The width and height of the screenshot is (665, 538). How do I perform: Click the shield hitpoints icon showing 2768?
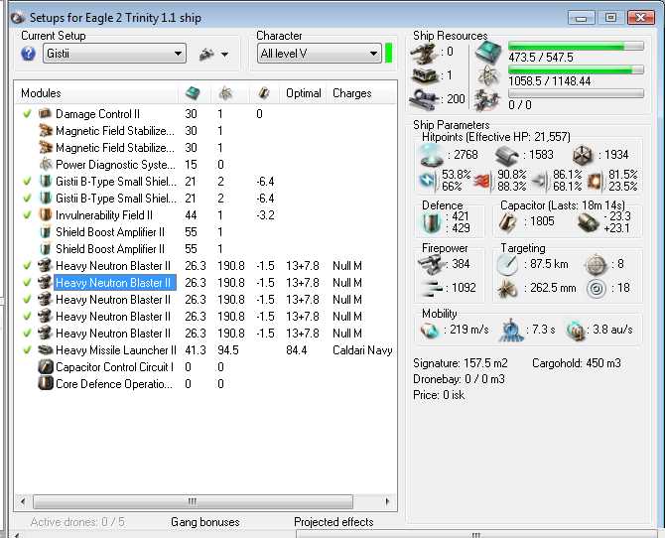[432, 155]
